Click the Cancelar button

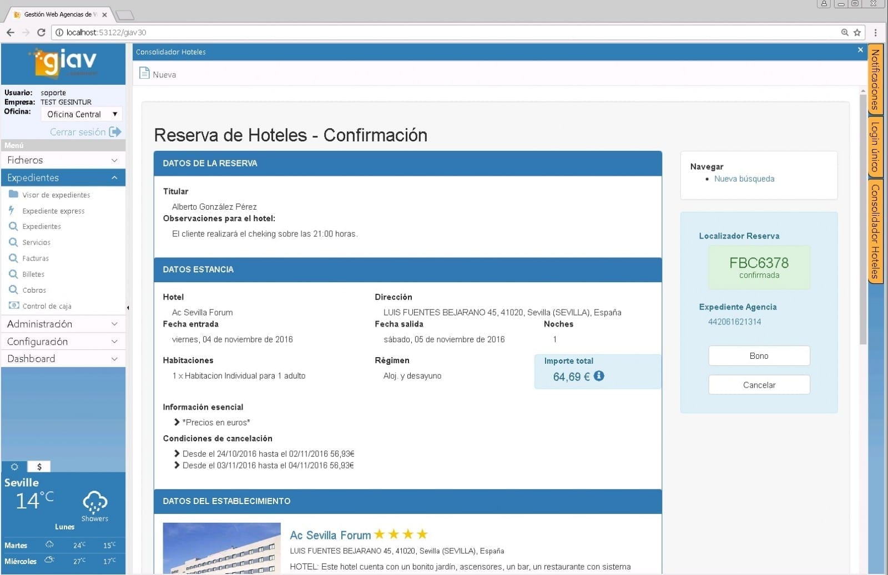(x=759, y=385)
